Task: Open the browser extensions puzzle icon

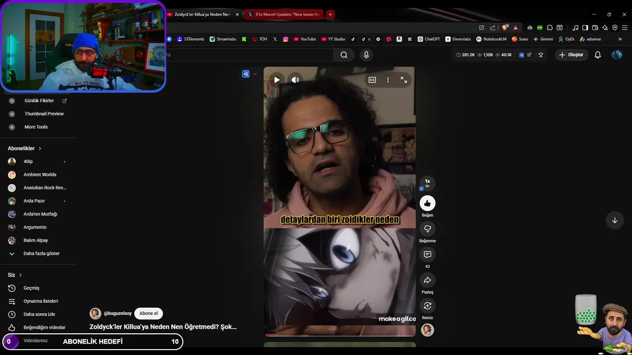Action: click(550, 28)
